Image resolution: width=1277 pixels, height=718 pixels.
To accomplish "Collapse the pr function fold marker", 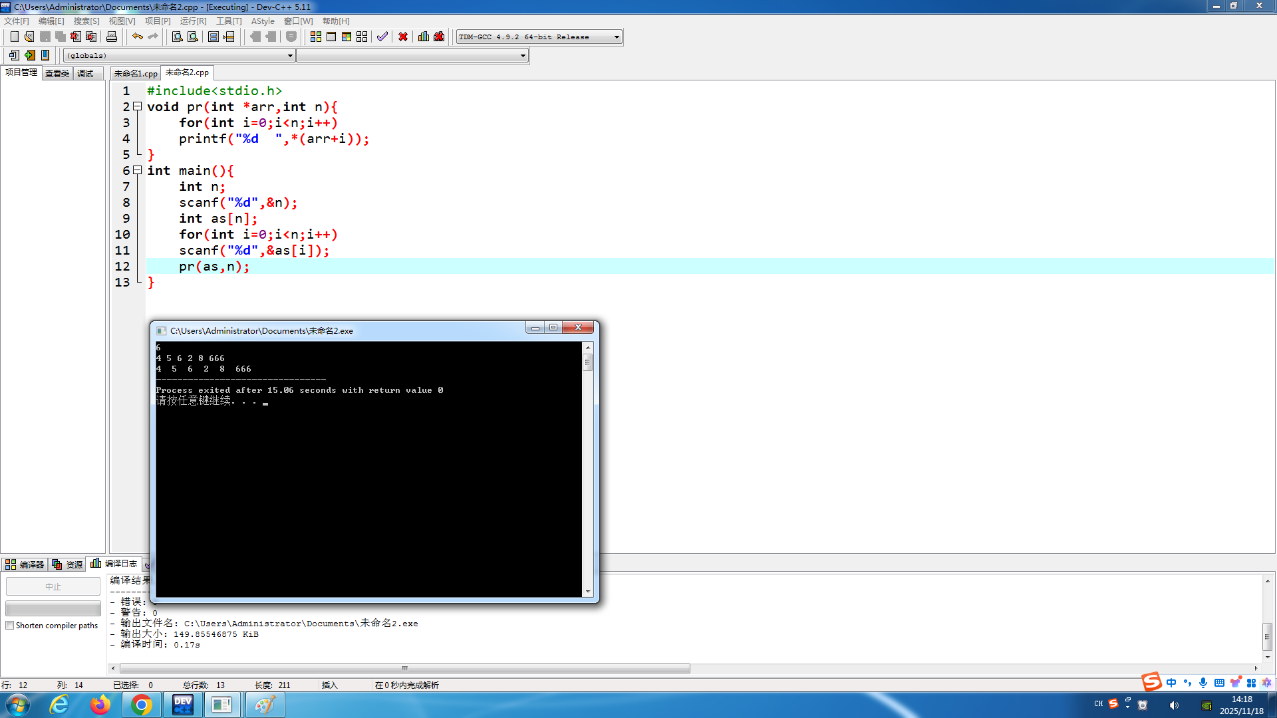I will click(x=137, y=106).
